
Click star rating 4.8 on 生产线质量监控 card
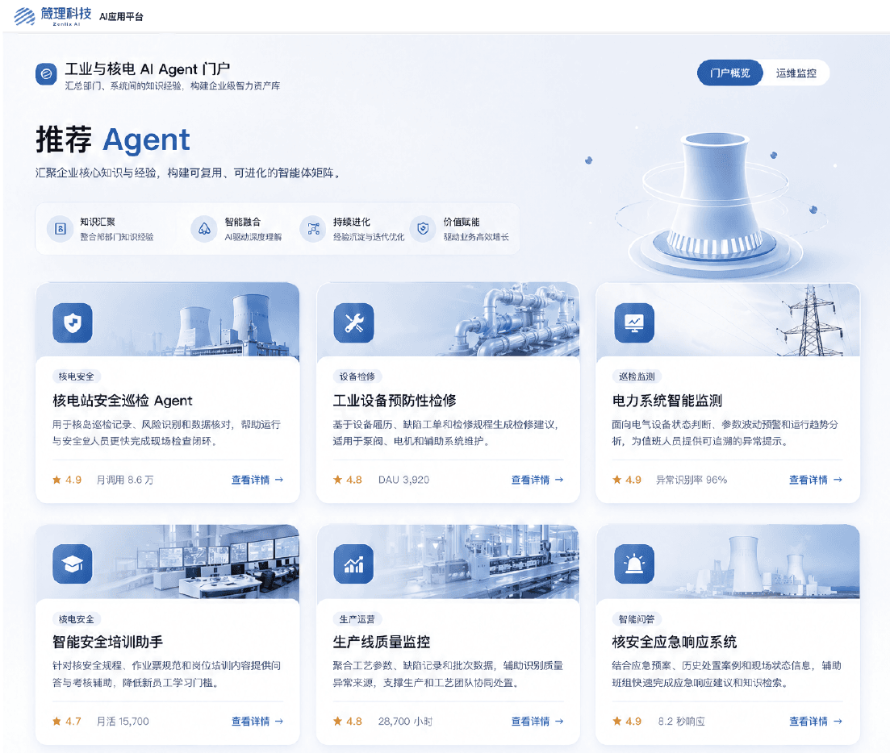point(348,722)
